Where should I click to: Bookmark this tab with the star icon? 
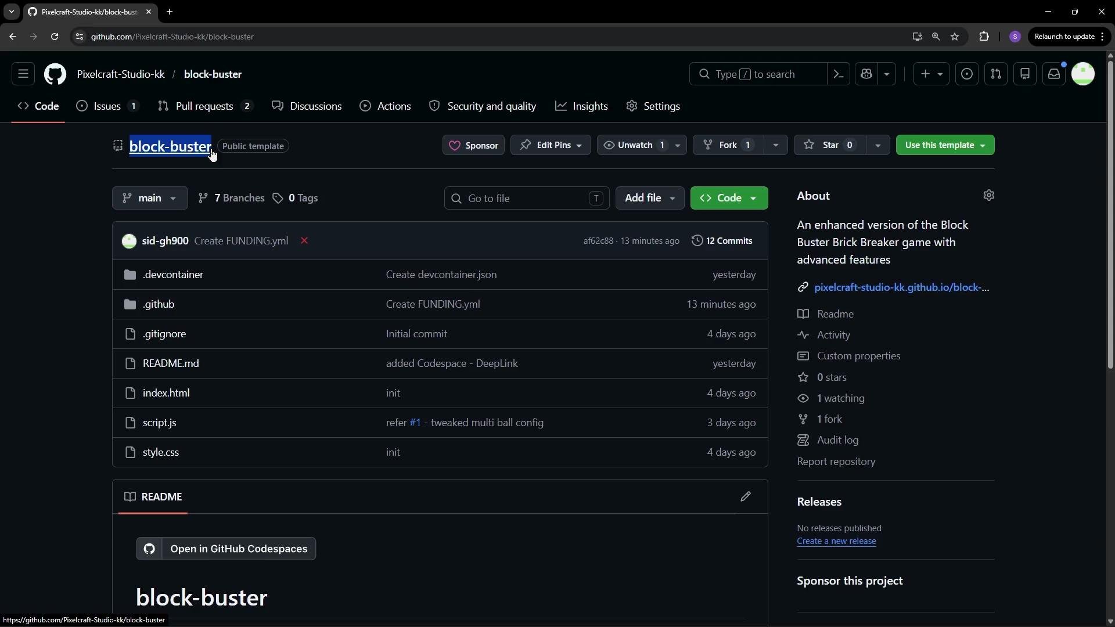955,37
